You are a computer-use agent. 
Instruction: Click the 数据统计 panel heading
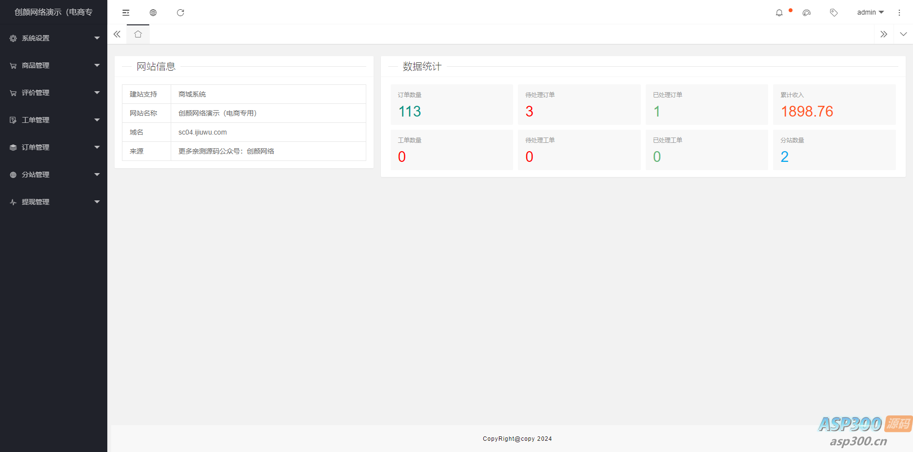coord(422,66)
